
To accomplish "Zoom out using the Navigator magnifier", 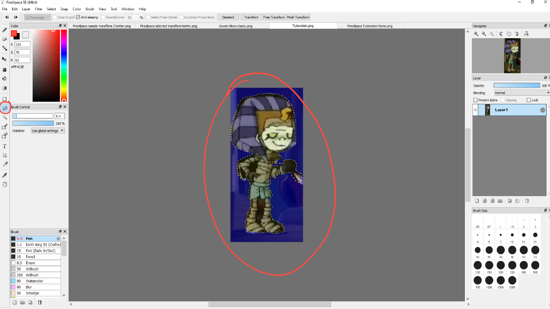I will tap(484, 34).
